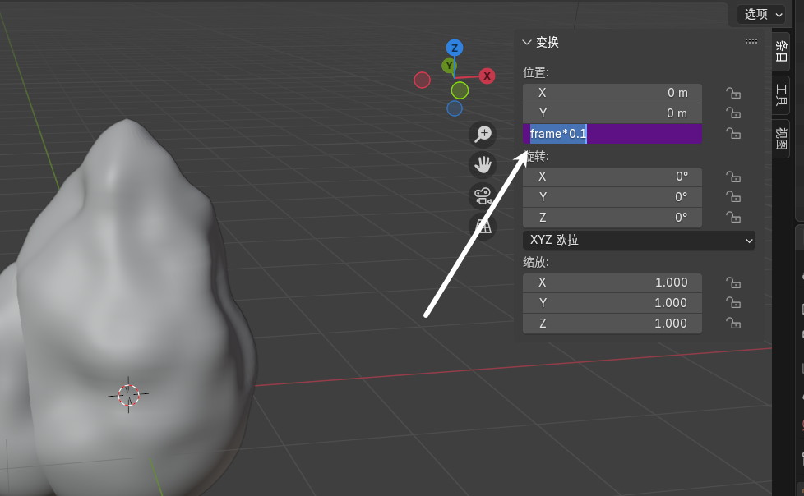Click the zoom view magnifier icon
The height and width of the screenshot is (496, 804).
[483, 134]
